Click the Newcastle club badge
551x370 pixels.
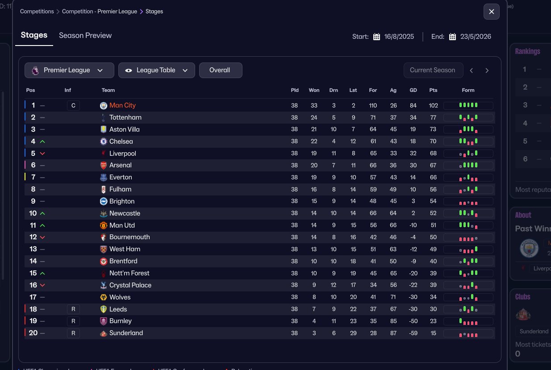click(104, 213)
